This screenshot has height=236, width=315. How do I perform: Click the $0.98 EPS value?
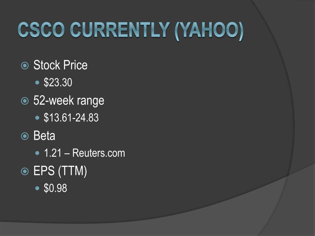click(55, 188)
